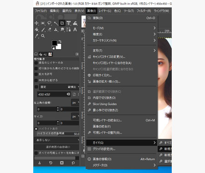This screenshot has width=205, height=173.
Task: Expand the モード(M) submenu
Action: coord(122,28)
